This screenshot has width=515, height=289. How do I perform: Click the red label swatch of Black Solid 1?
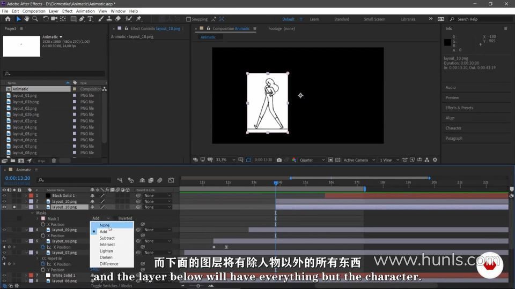(31, 196)
